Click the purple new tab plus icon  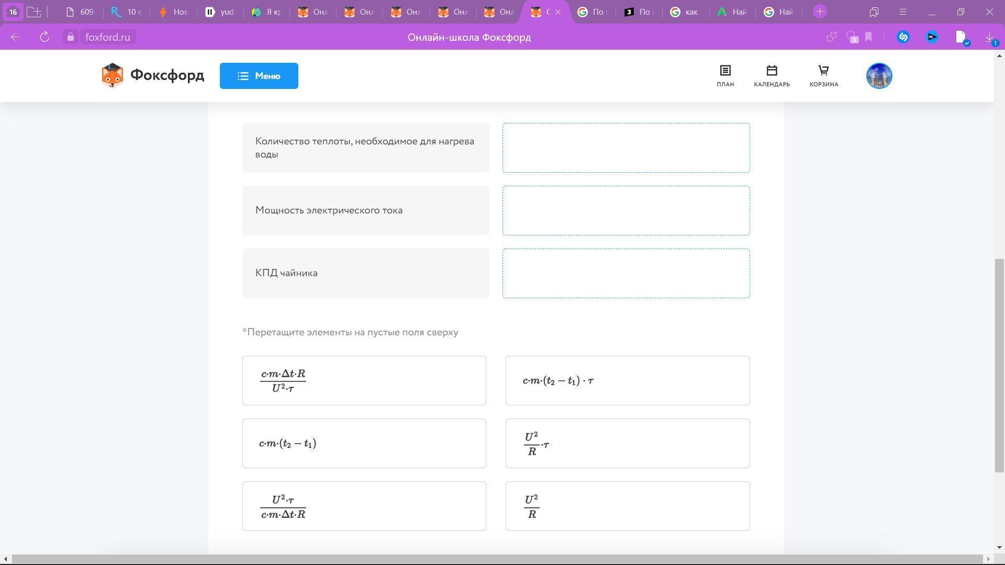click(x=820, y=12)
